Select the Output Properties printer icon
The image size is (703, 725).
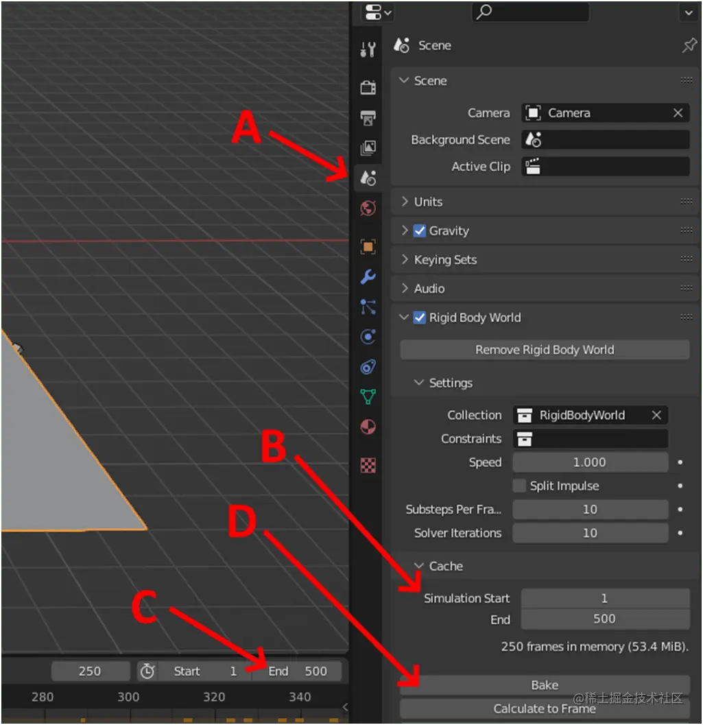368,117
